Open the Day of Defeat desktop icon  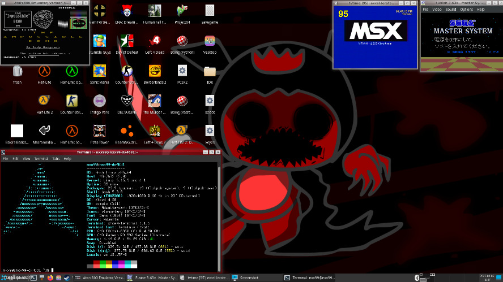(127, 41)
